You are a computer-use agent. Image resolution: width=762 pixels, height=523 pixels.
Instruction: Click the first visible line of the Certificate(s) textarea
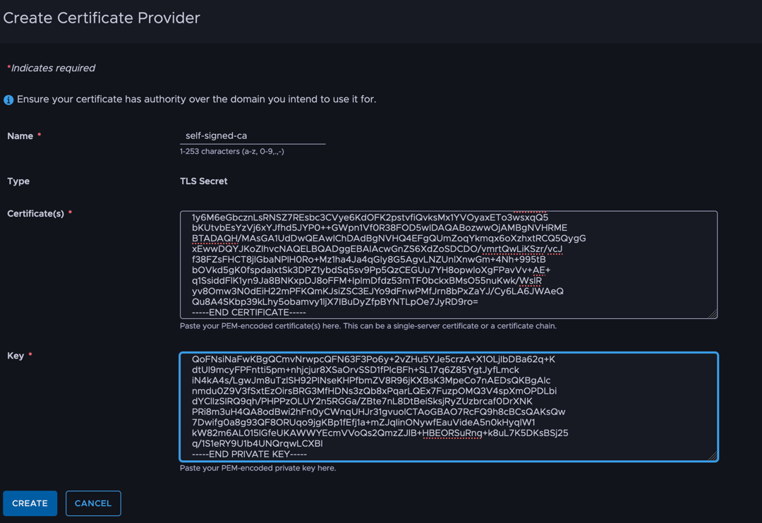370,217
